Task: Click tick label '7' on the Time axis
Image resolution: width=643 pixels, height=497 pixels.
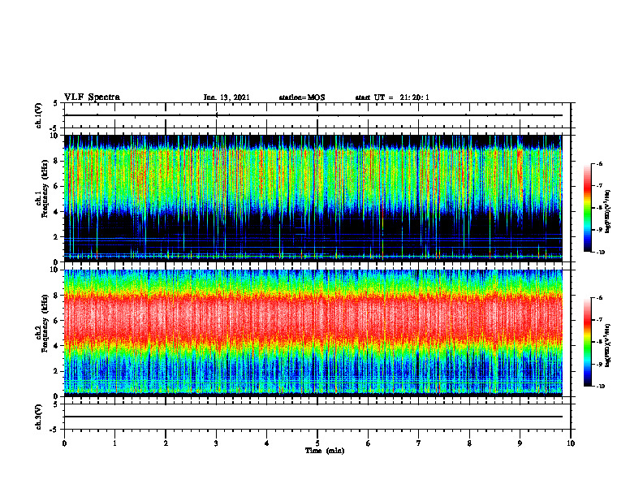Action: (x=419, y=443)
